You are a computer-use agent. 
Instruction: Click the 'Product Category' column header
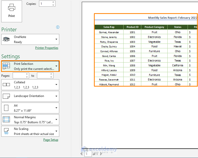click(154, 27)
